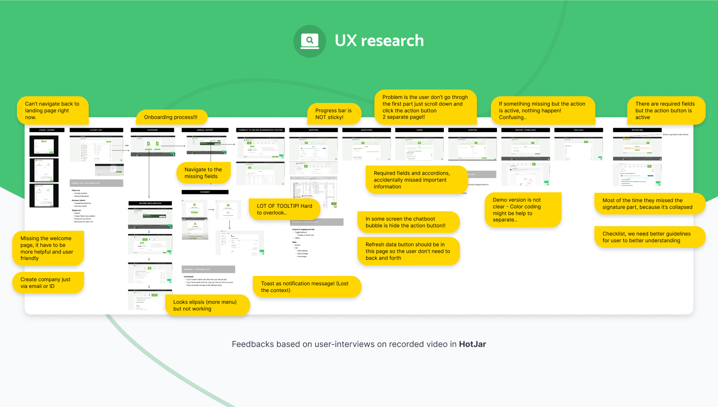Select the 'There are required fields' note
718x407 pixels.
(x=666, y=110)
